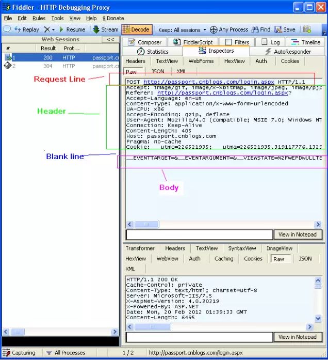This screenshot has height=360, width=328.
Task: Open the request Auth inspector tab
Action: click(x=261, y=61)
